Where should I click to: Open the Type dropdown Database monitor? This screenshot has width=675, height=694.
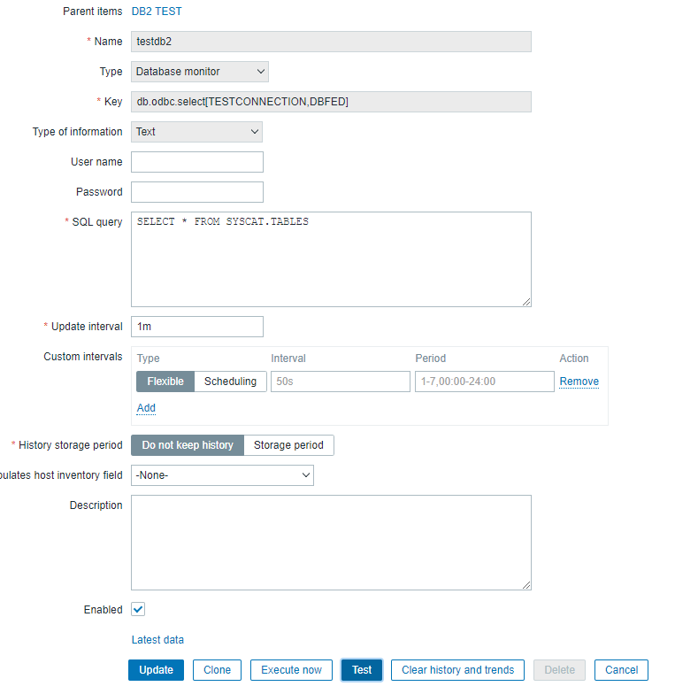pos(200,72)
